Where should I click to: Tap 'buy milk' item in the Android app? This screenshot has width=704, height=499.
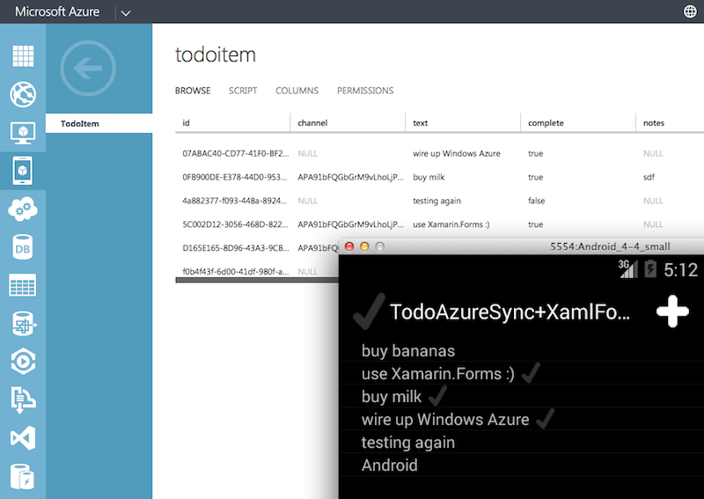click(x=392, y=397)
